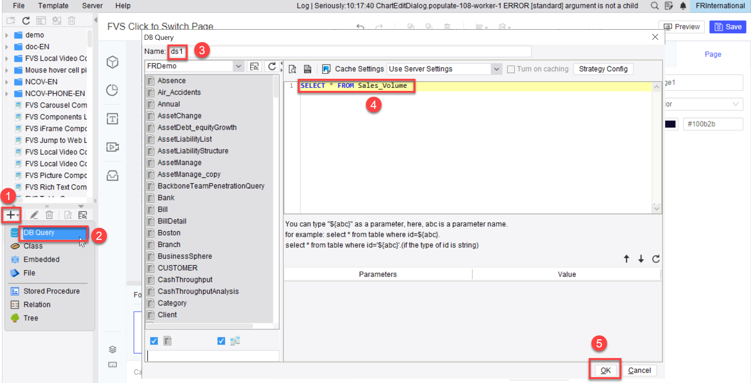Screen dimensions: 751x383
Task: Click the inbox tray component icon
Action: tap(112, 176)
